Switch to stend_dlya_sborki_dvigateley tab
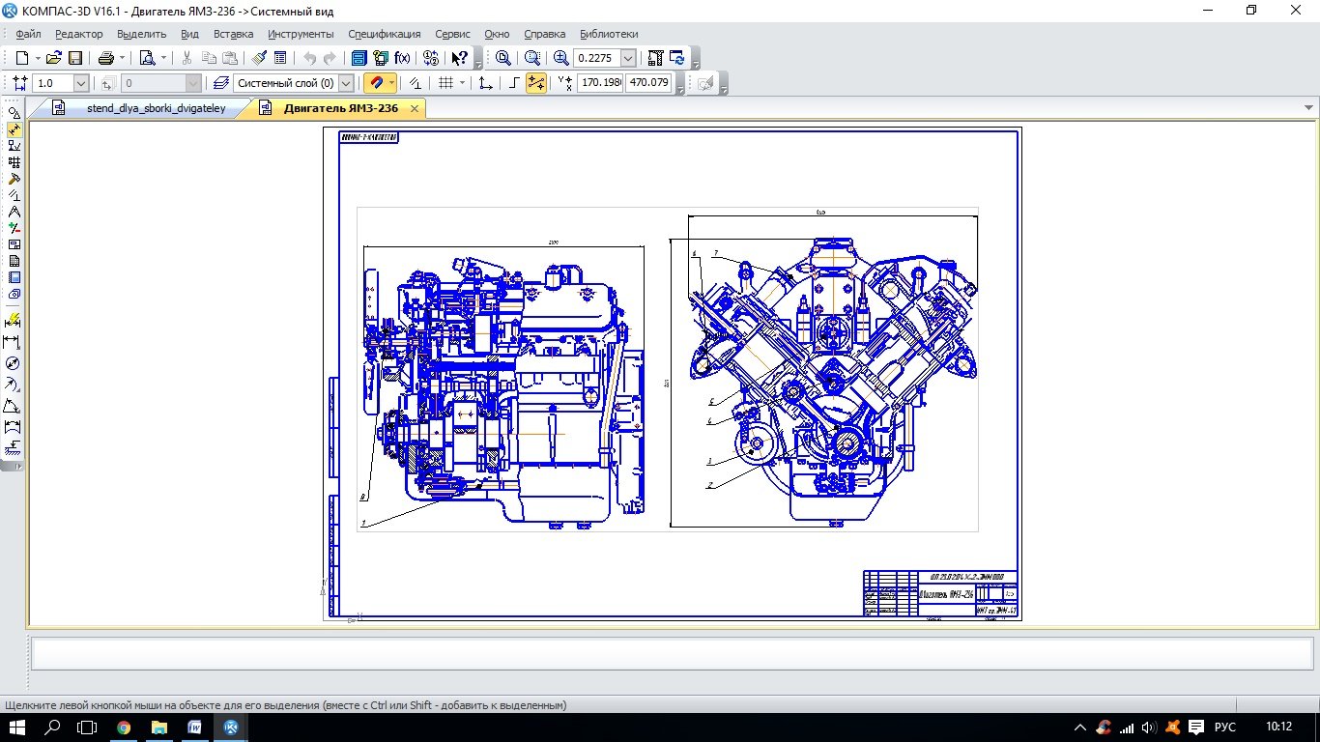This screenshot has height=742, width=1320. [155, 108]
